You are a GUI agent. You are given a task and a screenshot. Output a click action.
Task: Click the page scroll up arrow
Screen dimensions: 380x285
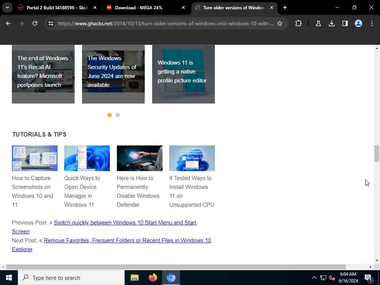click(376, 48)
